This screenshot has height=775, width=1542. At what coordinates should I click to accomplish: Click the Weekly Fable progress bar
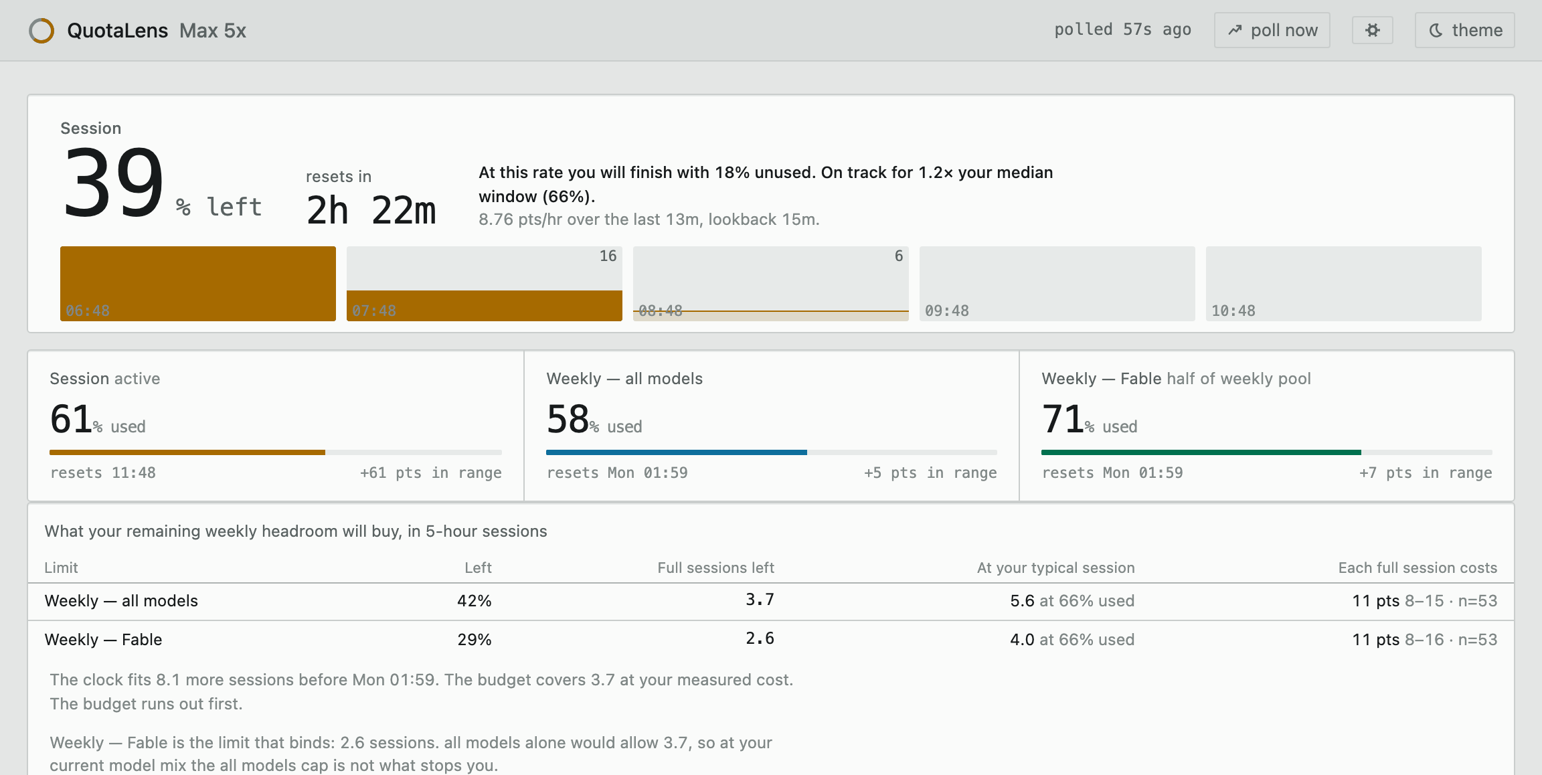(x=1267, y=452)
